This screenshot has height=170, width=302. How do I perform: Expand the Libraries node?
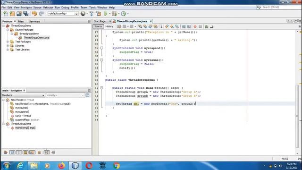[x=8, y=46]
